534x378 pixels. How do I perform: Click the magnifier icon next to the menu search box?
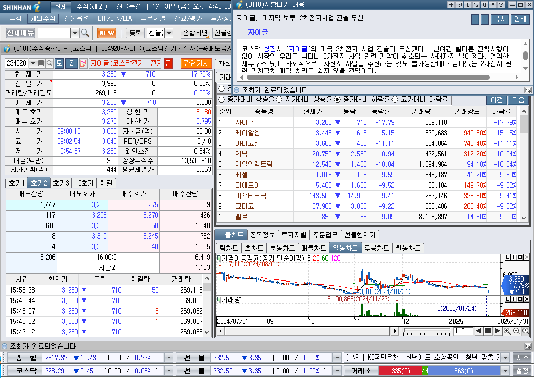pos(85,33)
